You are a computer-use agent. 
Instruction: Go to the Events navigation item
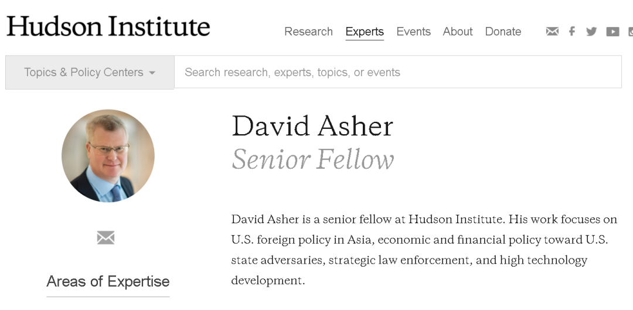pyautogui.click(x=413, y=32)
